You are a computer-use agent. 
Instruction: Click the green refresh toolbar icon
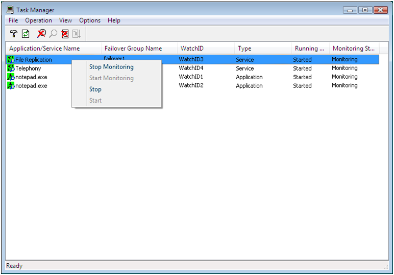pyautogui.click(x=26, y=34)
